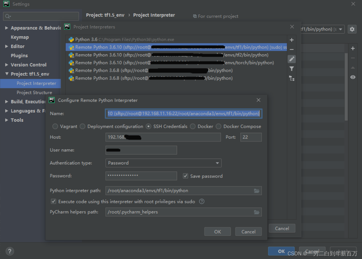Open Project Structure settings page
The width and height of the screenshot is (362, 259).
click(34, 93)
